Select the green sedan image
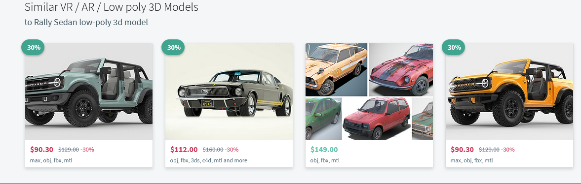This screenshot has height=184, width=581. [323, 119]
